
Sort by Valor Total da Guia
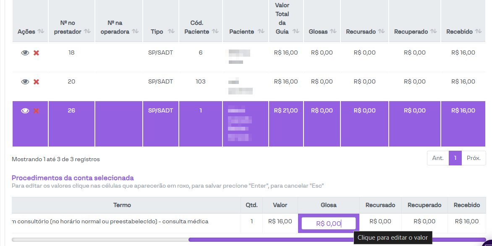[296, 31]
